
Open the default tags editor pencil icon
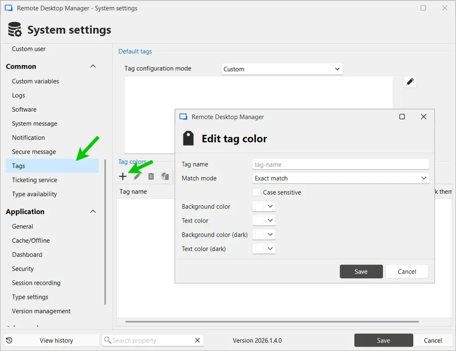[410, 82]
